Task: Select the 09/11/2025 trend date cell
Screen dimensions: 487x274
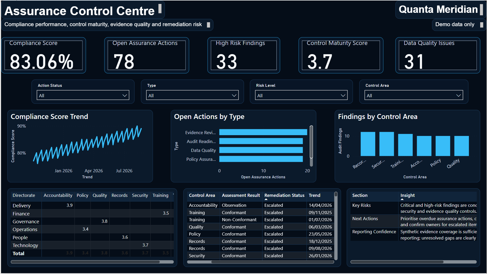Action: coord(320,213)
